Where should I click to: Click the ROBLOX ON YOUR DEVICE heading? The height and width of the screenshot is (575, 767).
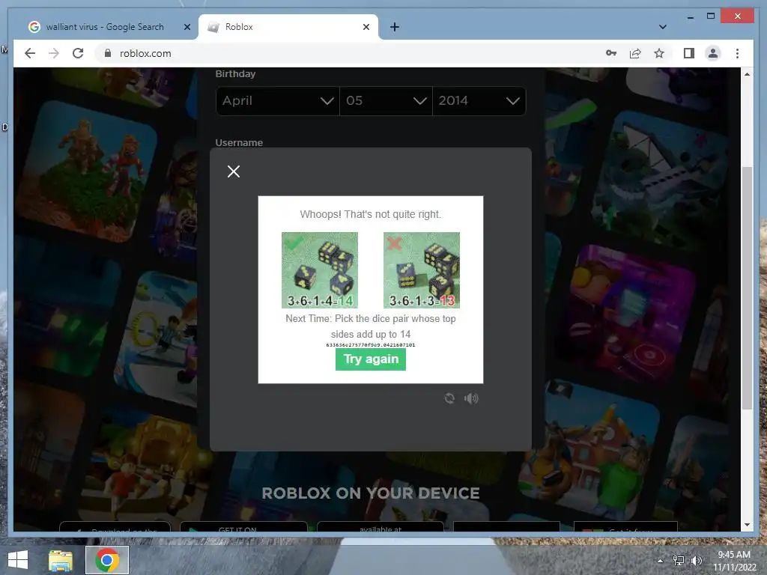pyautogui.click(x=370, y=493)
